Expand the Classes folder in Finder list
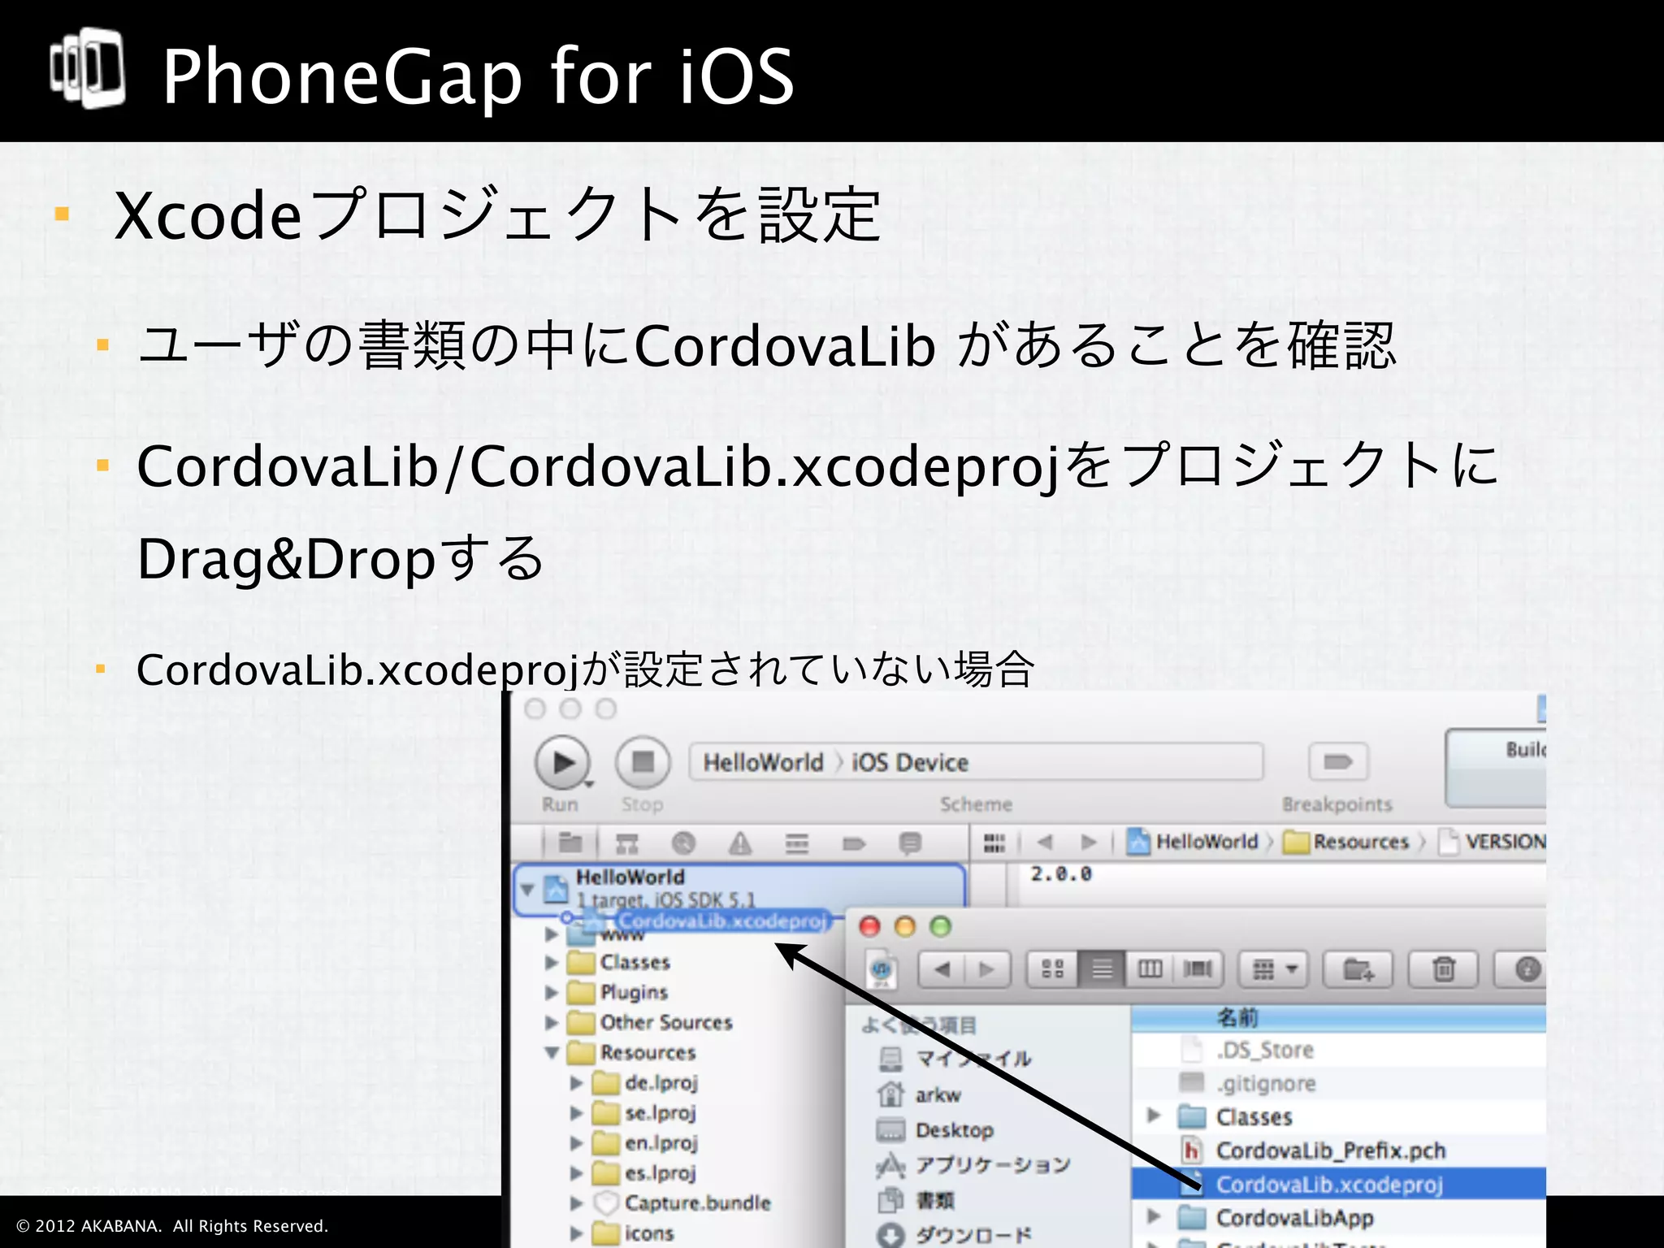This screenshot has height=1248, width=1664. tap(1154, 1116)
